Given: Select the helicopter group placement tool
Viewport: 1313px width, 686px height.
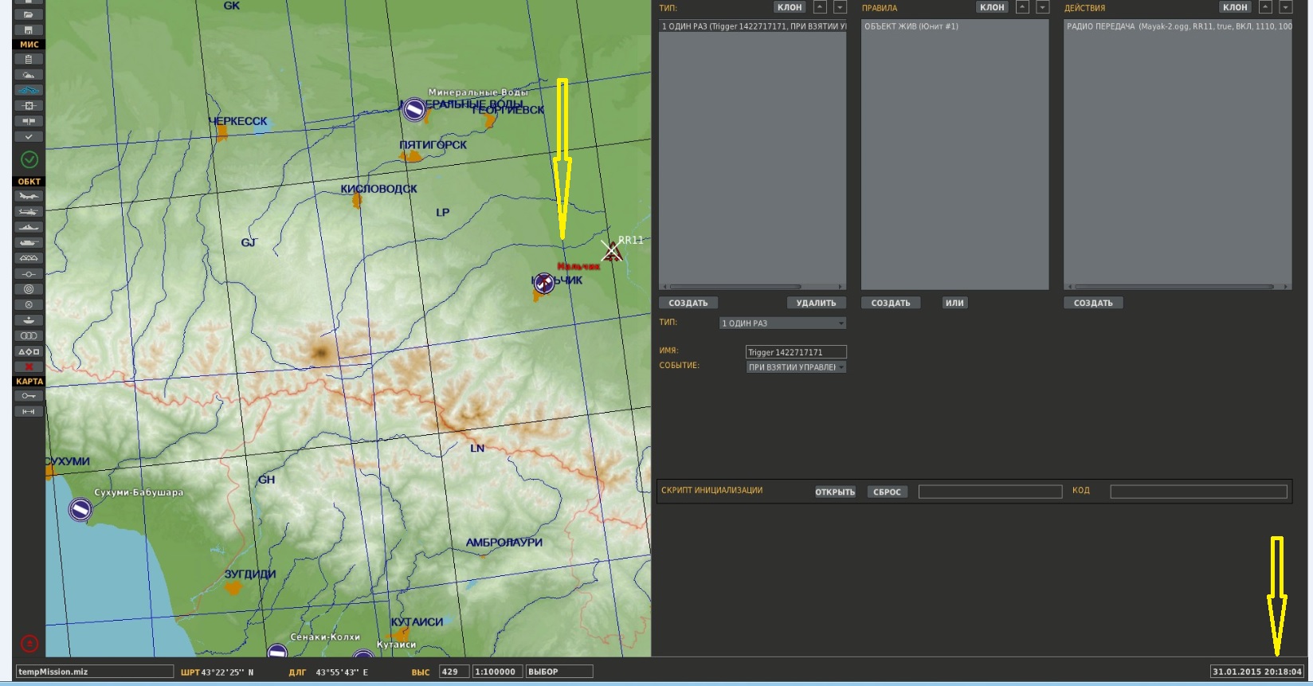Looking at the screenshot, I should click(29, 212).
